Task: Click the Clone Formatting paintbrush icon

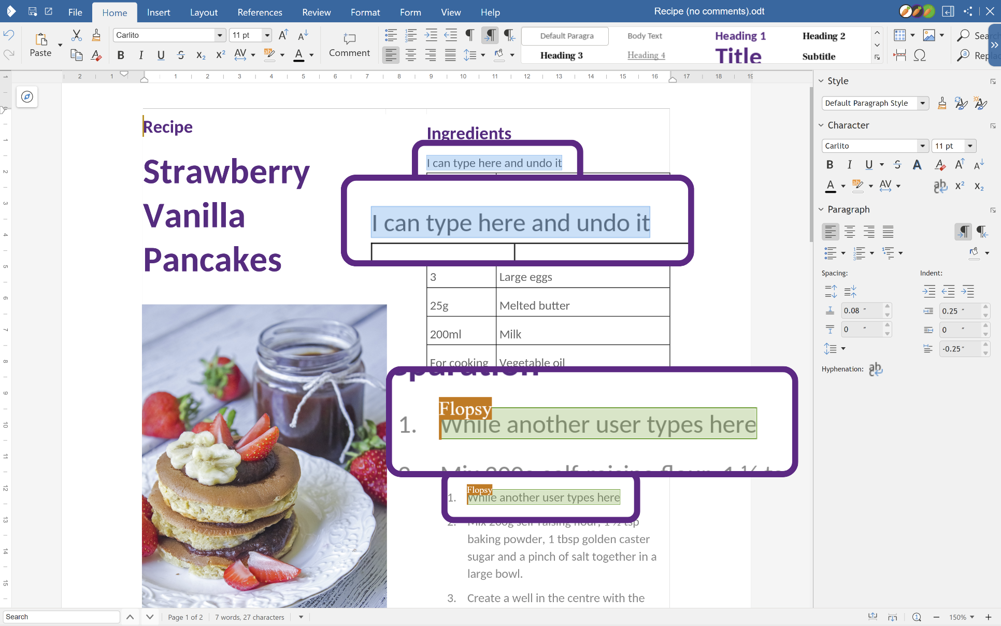Action: 96,35
